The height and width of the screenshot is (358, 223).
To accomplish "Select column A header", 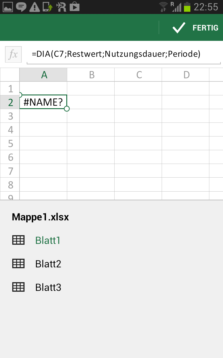I will pyautogui.click(x=43, y=75).
